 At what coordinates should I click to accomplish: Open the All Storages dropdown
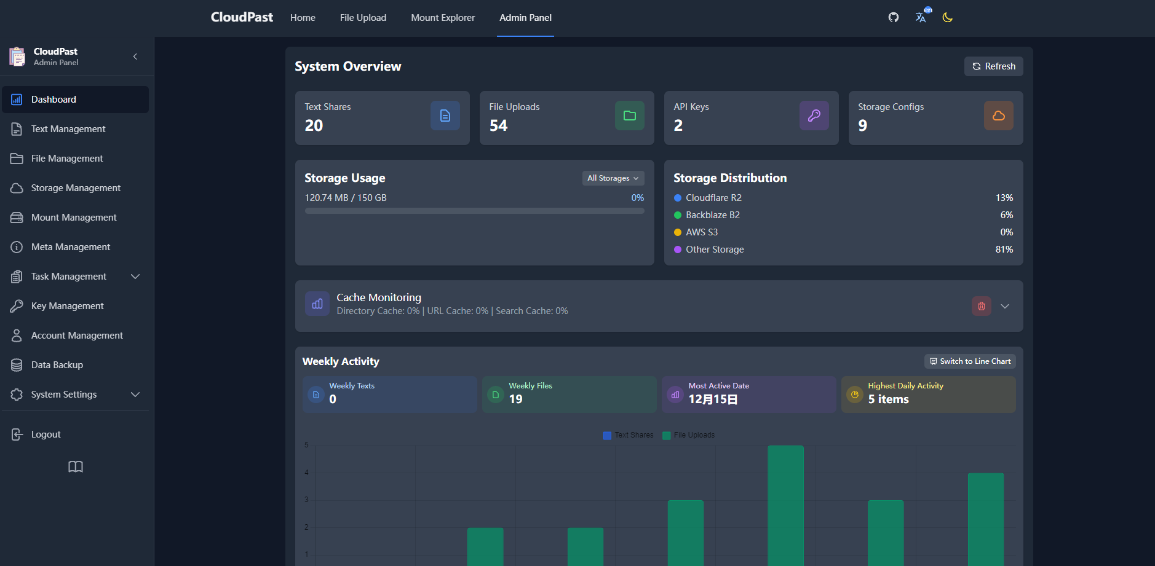coord(613,178)
